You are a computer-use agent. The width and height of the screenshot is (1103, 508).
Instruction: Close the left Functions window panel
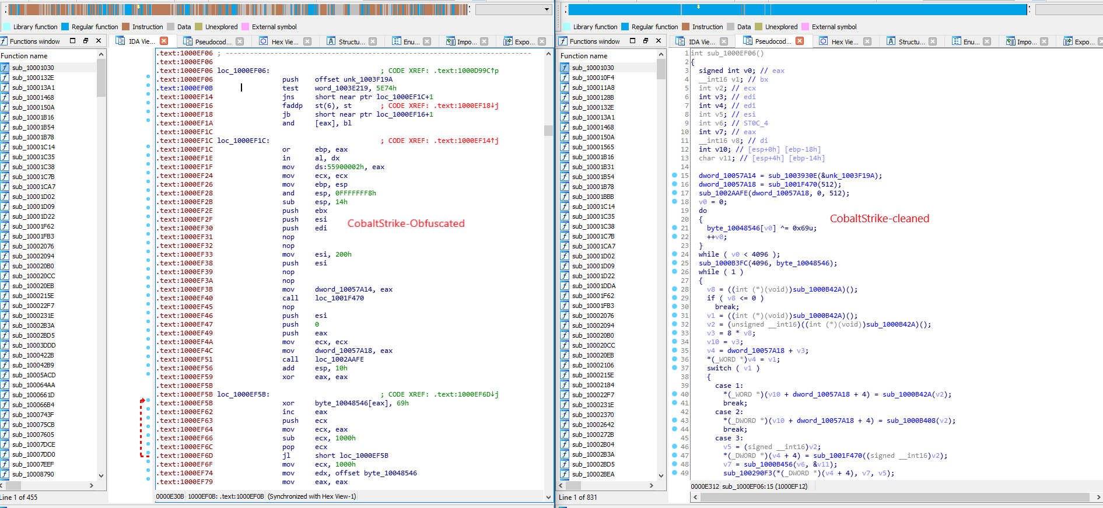(99, 41)
